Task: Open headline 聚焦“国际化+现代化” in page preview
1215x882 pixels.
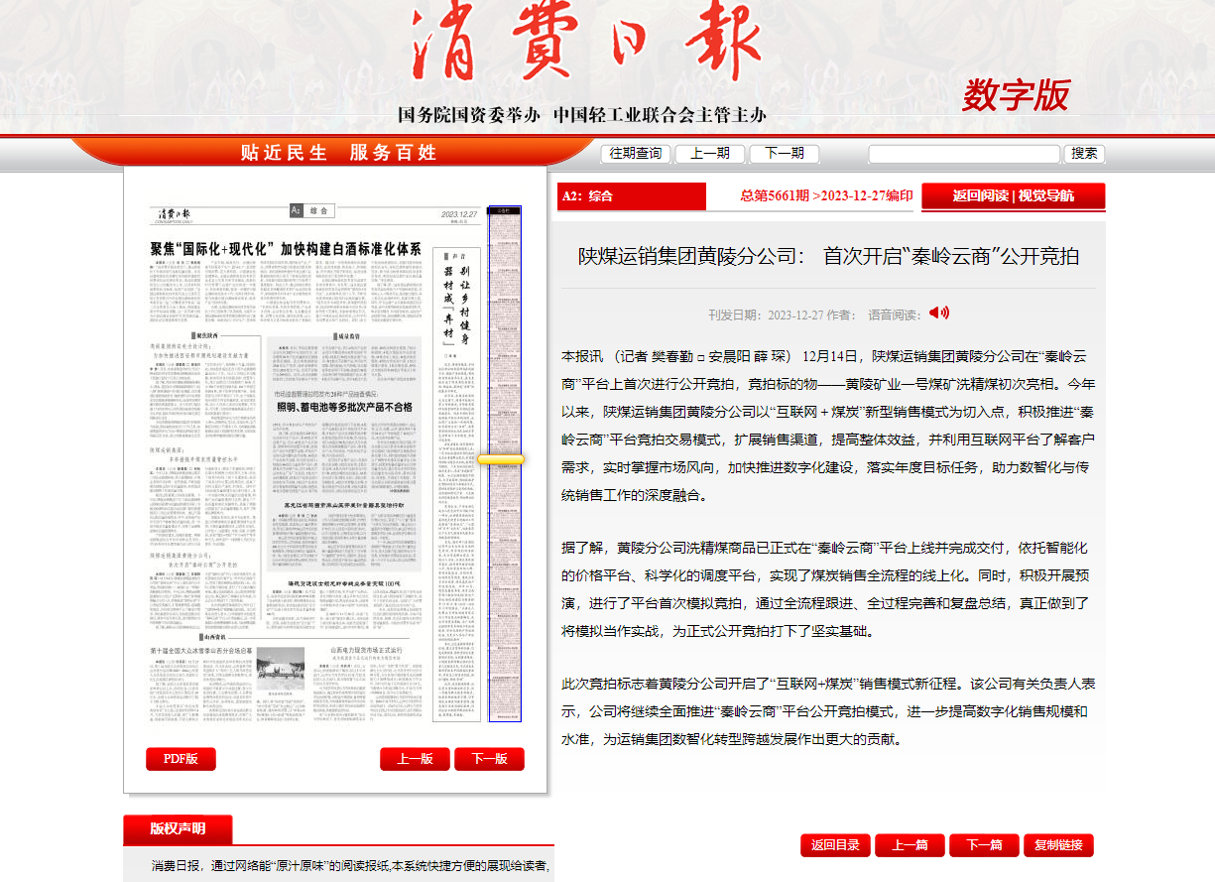Action: [285, 248]
